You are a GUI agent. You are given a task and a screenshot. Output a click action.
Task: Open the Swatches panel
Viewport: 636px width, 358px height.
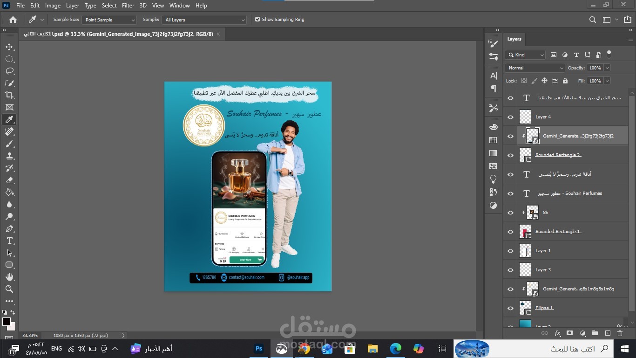[493, 139]
